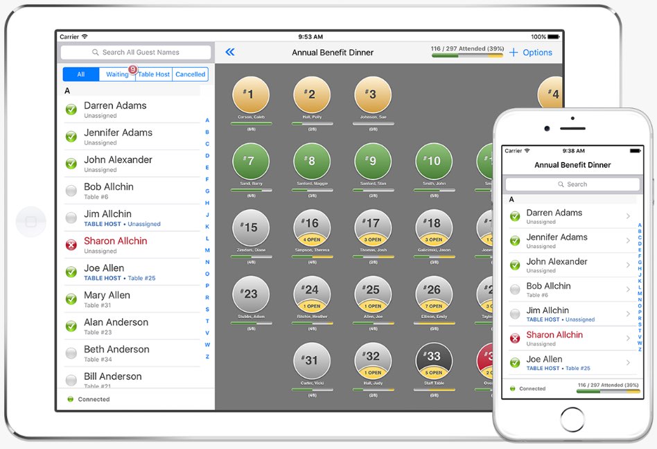Toggle cancelled status for Sharon Allchin iPad
Image resolution: width=657 pixels, height=449 pixels.
point(71,245)
